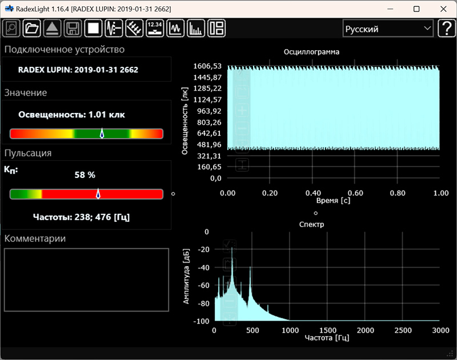The image size is (457, 360).
Task: Click the floppy disk save icon
Action: click(x=72, y=28)
